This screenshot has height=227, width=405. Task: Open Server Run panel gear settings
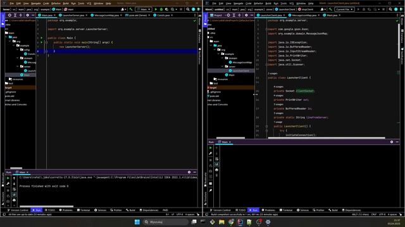pyautogui.click(x=189, y=172)
